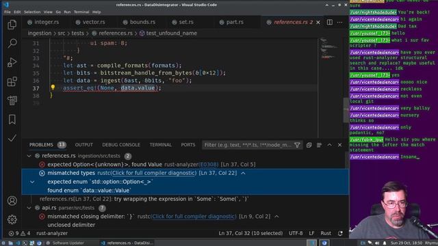Click the taskbar clock showing Sun 29 Oct
The image size is (438, 246).
[407, 243]
